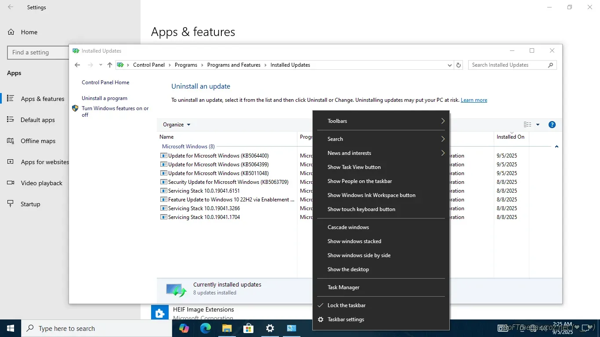
Task: Click Uninstall a program link
Action: click(x=105, y=98)
